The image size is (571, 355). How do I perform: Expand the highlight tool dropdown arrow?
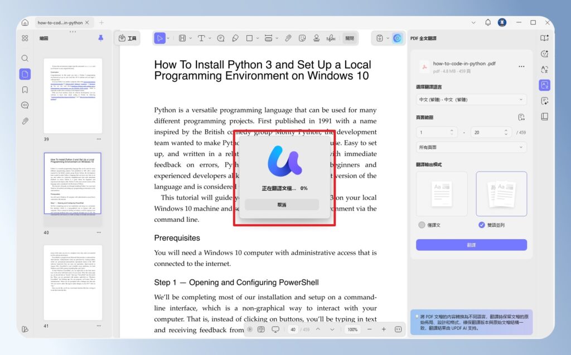(191, 38)
